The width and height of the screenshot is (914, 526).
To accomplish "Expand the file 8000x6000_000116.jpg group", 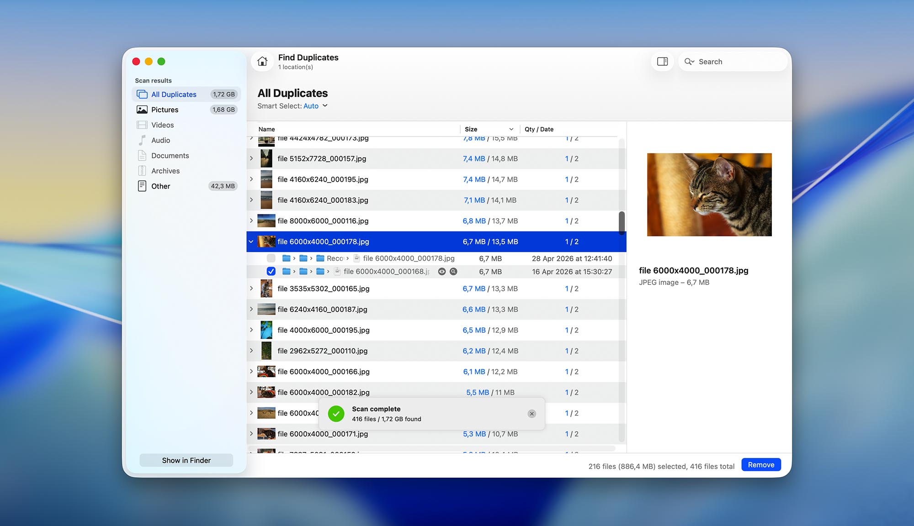I will (251, 221).
